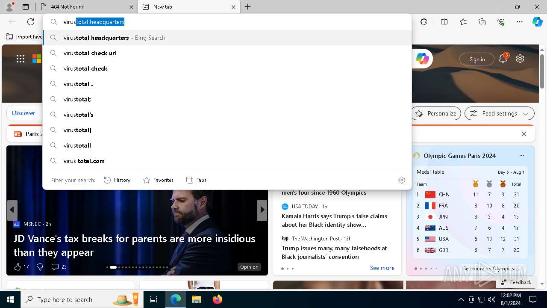Screen dimensions: 547x308
Task: Close the 404 Not Found tab
Action: click(x=131, y=7)
